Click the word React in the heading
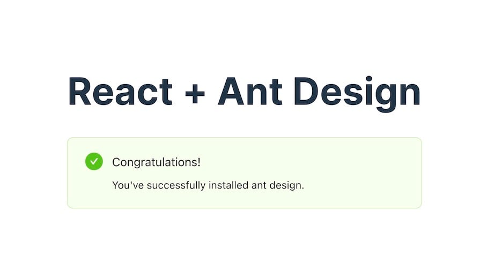Image resolution: width=480 pixels, height=271 pixels. coord(120,92)
